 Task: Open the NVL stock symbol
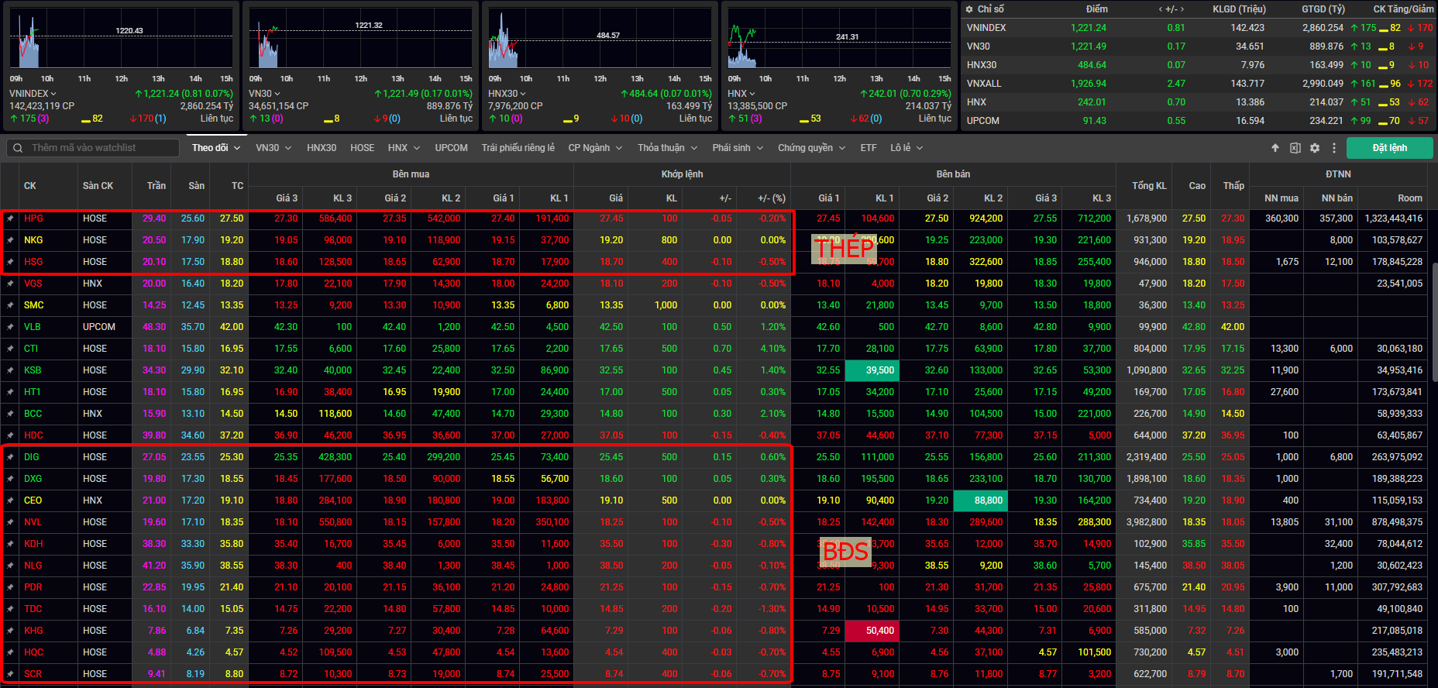33,522
